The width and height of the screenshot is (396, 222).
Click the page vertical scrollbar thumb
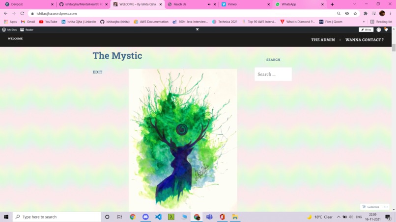click(394, 48)
